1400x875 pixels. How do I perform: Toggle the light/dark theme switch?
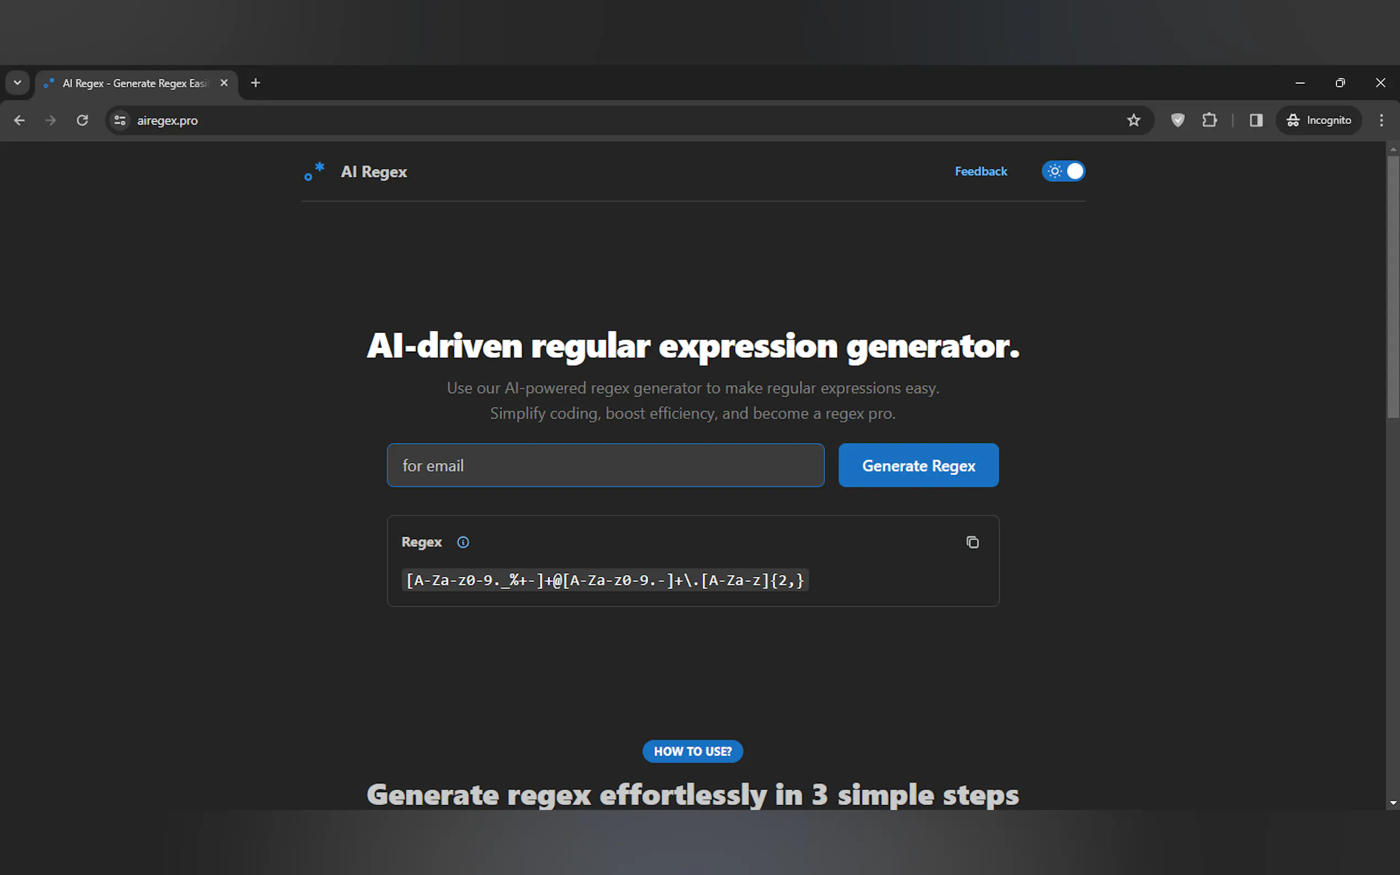point(1063,171)
